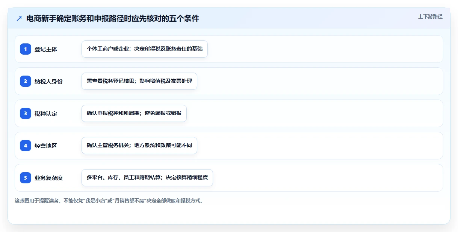
Task: Open the 确认申报税种和所属期 description box
Action: pyautogui.click(x=134, y=113)
